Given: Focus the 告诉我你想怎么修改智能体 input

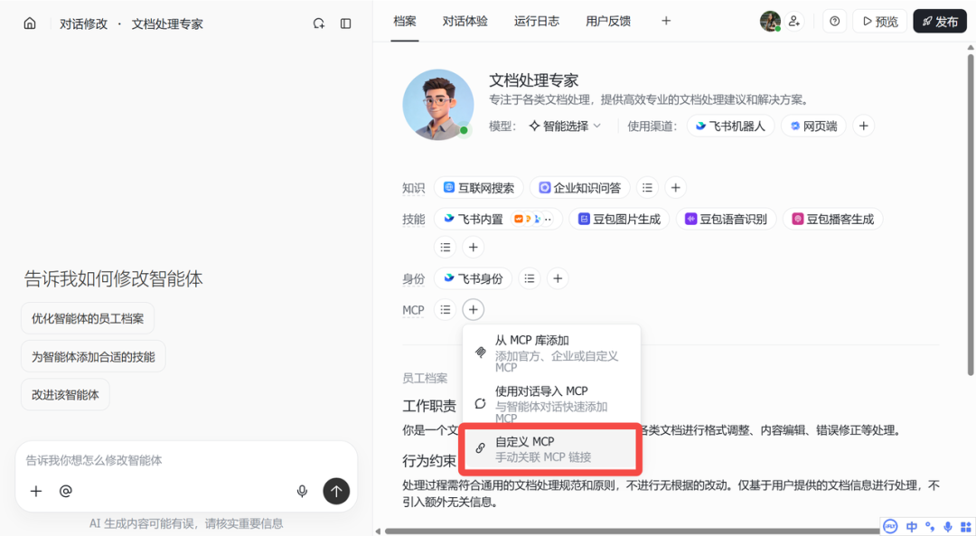Looking at the screenshot, I should [186, 460].
